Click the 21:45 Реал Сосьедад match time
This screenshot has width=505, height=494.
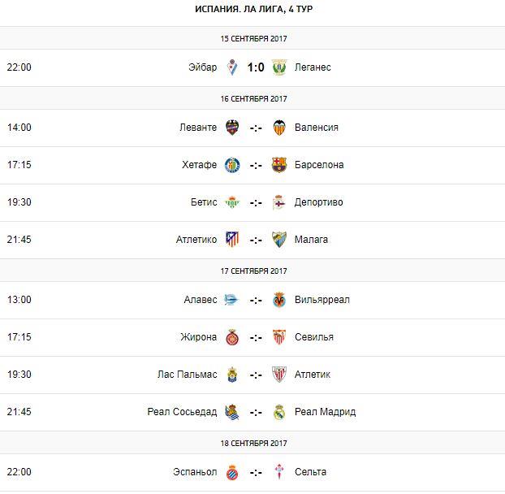click(x=19, y=412)
